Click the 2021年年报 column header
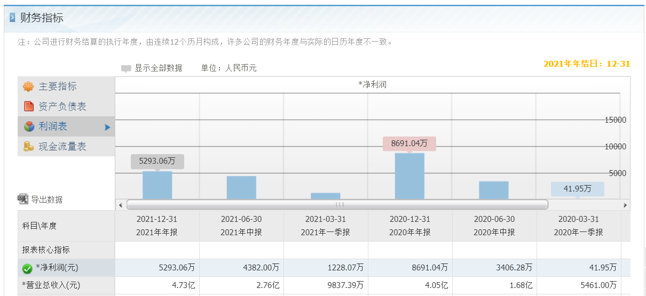Image resolution: width=646 pixels, height=296 pixels. pos(157,226)
